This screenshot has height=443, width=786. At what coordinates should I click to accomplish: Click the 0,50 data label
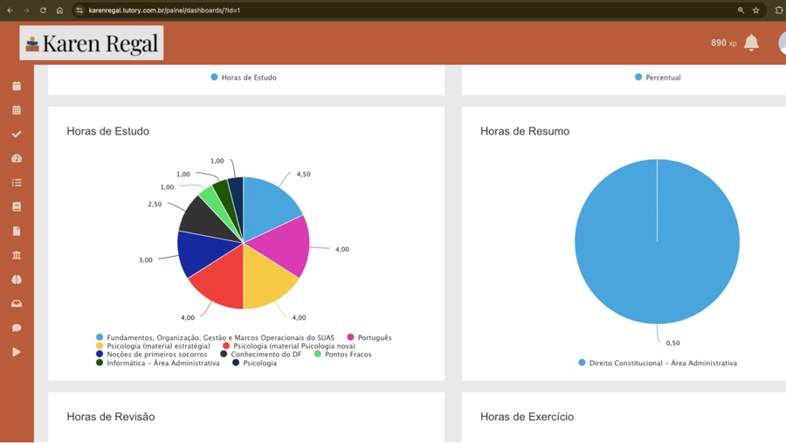click(x=672, y=343)
